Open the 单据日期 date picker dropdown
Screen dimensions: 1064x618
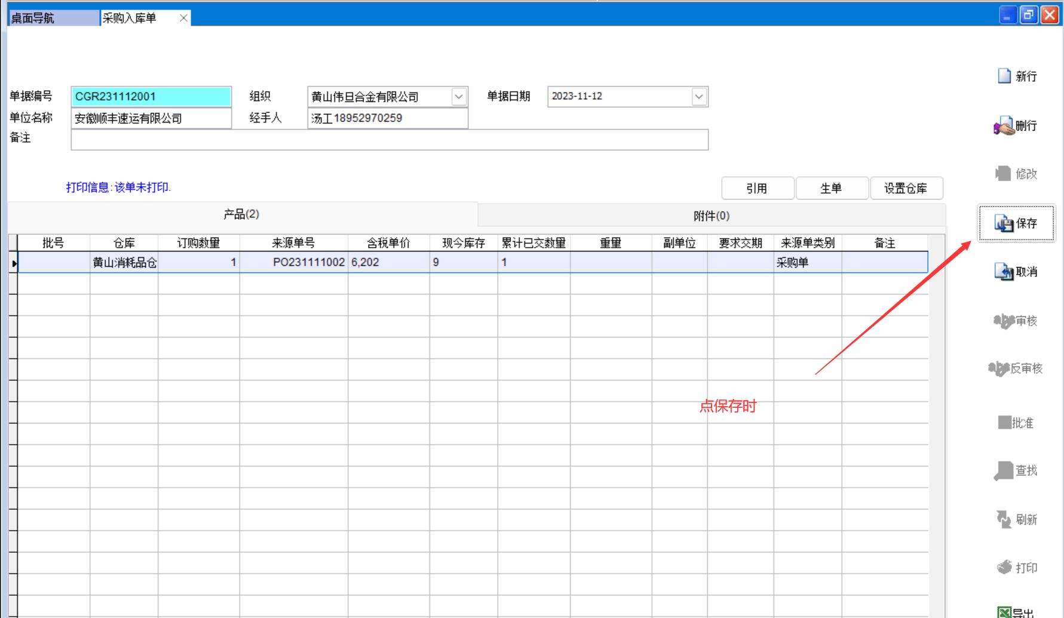coord(698,97)
